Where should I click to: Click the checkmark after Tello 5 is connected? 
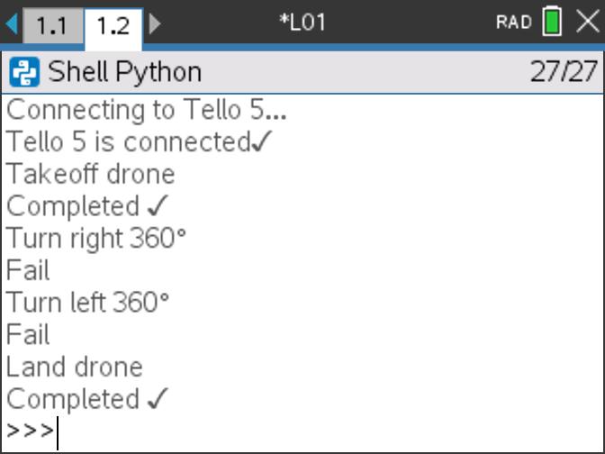tap(262, 141)
